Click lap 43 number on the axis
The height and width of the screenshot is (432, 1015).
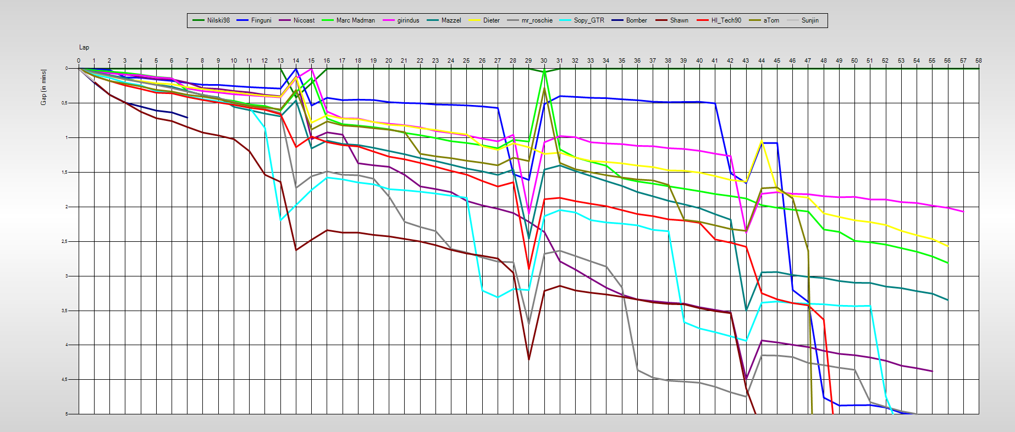pyautogui.click(x=746, y=60)
